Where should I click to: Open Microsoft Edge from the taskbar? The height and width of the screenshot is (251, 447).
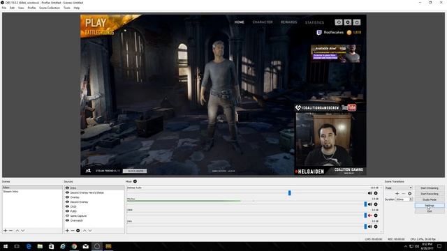29,246
